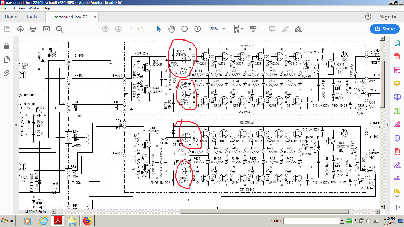Open the page thumbnails panel
404x227 pixels.
pyautogui.click(x=7, y=60)
